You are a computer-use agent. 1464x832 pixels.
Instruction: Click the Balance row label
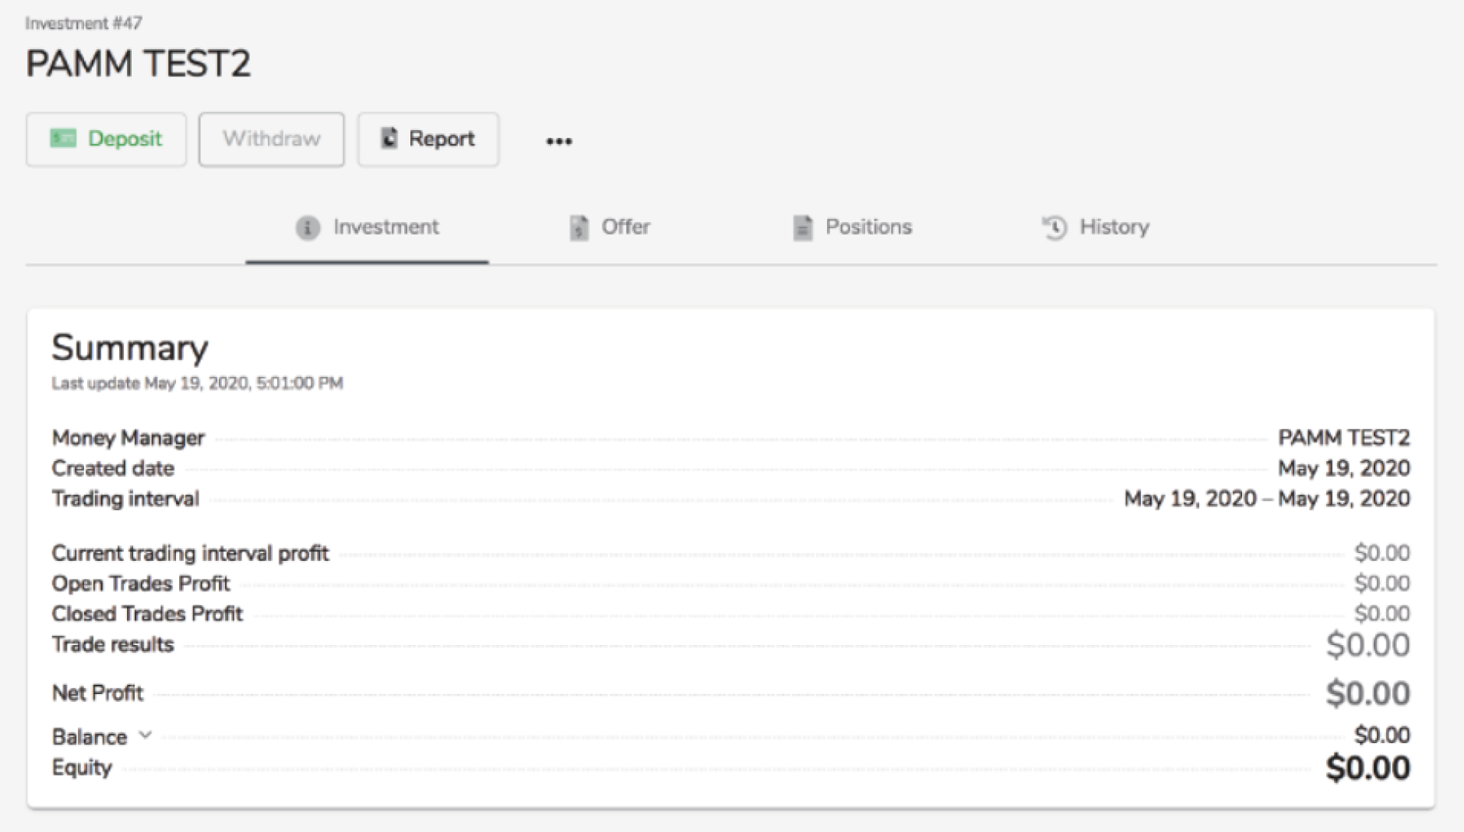pyautogui.click(x=89, y=737)
